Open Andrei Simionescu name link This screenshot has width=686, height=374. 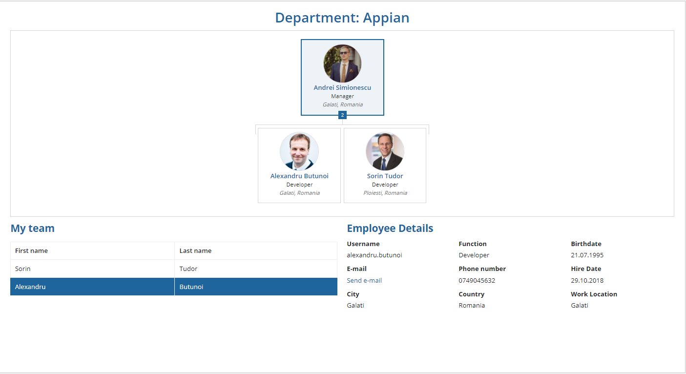click(342, 88)
